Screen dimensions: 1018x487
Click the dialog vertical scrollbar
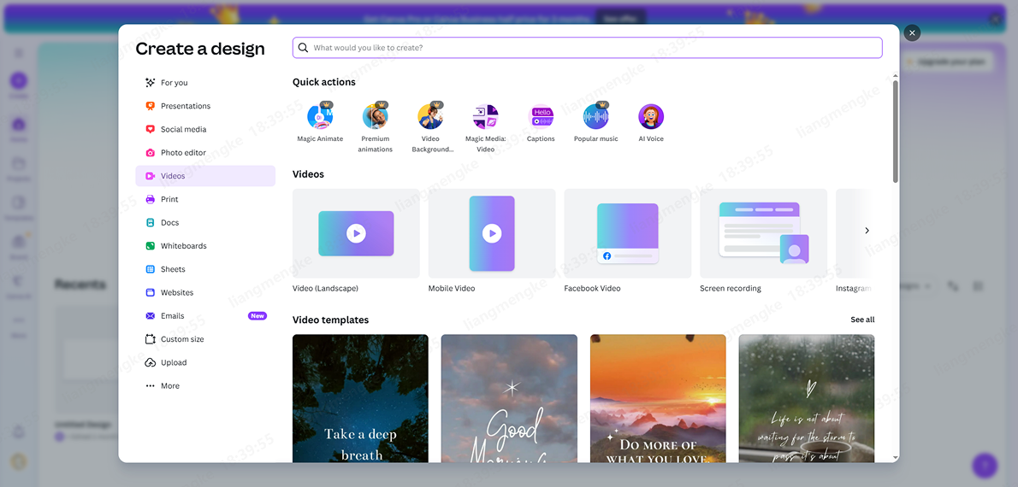click(x=896, y=132)
